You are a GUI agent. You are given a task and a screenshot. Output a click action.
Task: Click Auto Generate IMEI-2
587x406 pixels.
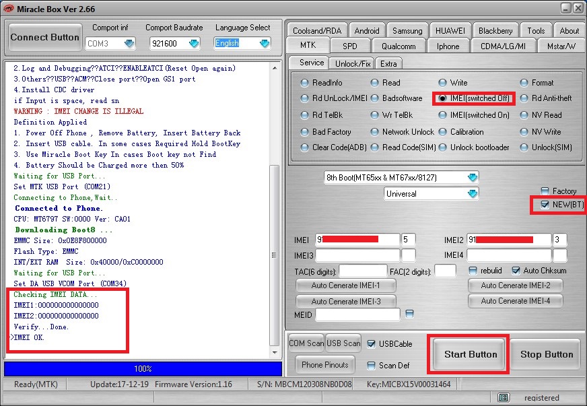click(x=515, y=285)
